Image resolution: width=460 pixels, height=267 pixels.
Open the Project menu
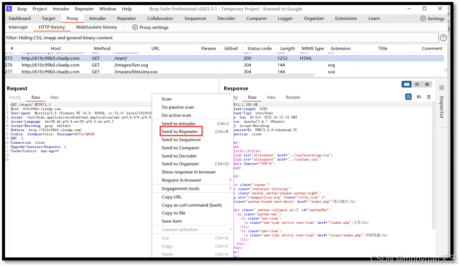click(40, 9)
